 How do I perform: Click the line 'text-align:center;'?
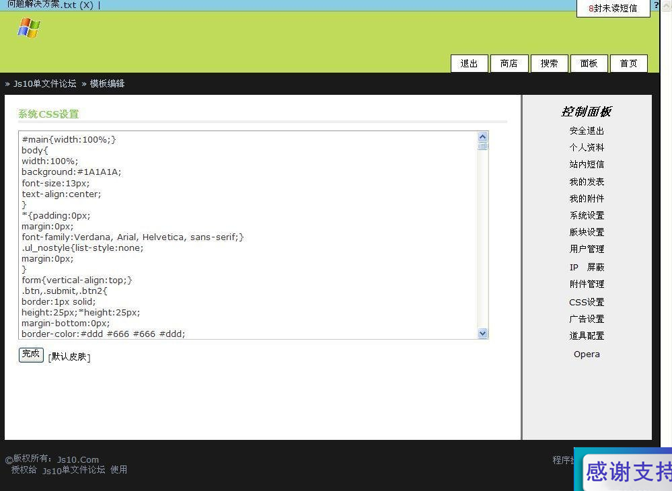point(61,194)
